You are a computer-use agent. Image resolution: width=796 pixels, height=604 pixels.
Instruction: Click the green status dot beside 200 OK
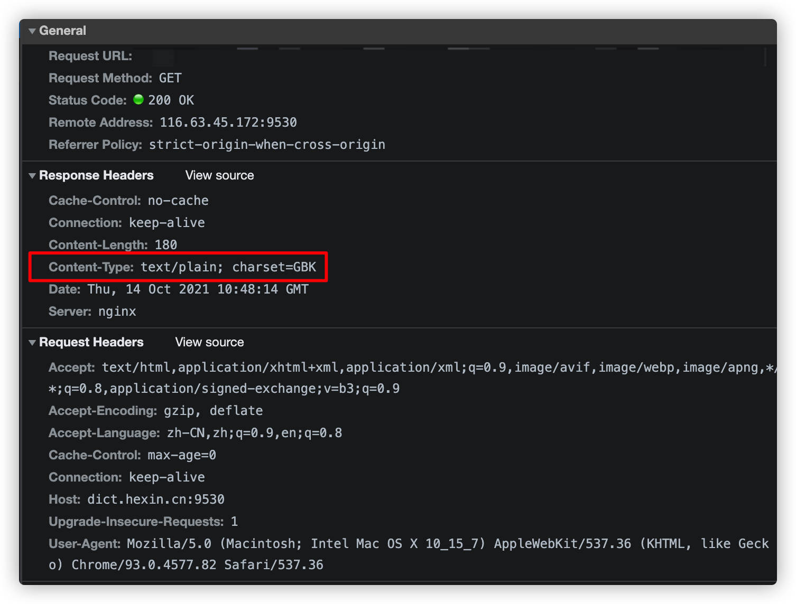[x=138, y=99]
